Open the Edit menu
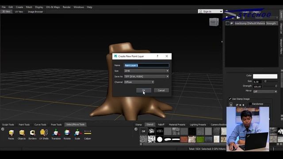 [11, 7]
